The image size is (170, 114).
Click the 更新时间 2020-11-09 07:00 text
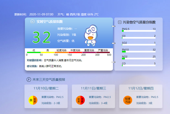tap(34, 15)
